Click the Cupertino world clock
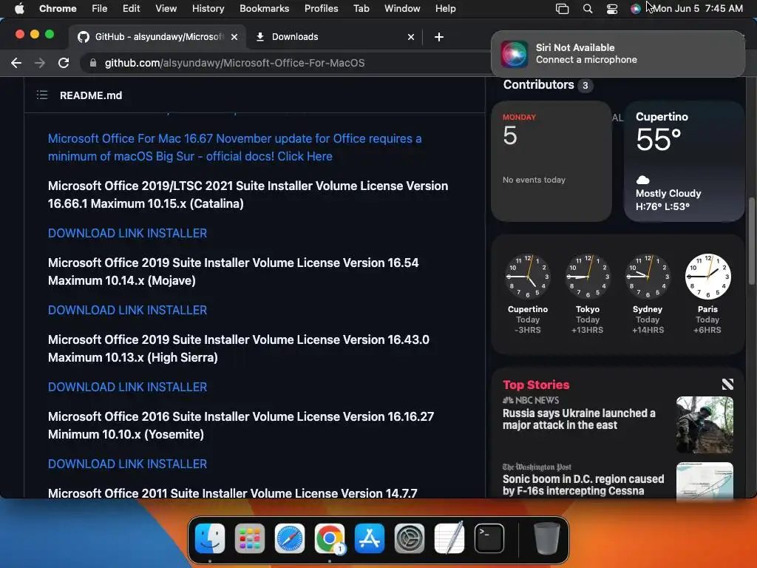The width and height of the screenshot is (757, 568). coord(528,277)
